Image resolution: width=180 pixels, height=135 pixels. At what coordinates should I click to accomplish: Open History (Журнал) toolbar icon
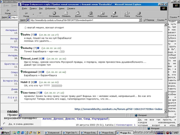[114, 14]
